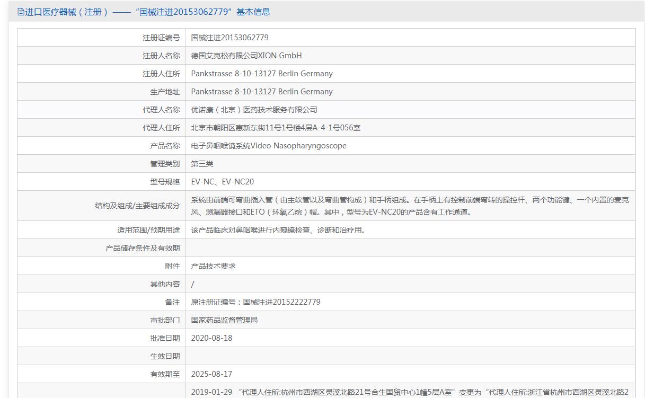The width and height of the screenshot is (645, 398).
Task: Select the registrant name 德国艾克松有限公司XION GmbH
Action: coord(246,56)
